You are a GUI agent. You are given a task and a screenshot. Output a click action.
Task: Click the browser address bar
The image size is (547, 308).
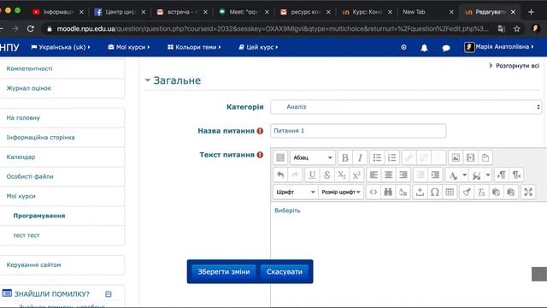pos(272,28)
